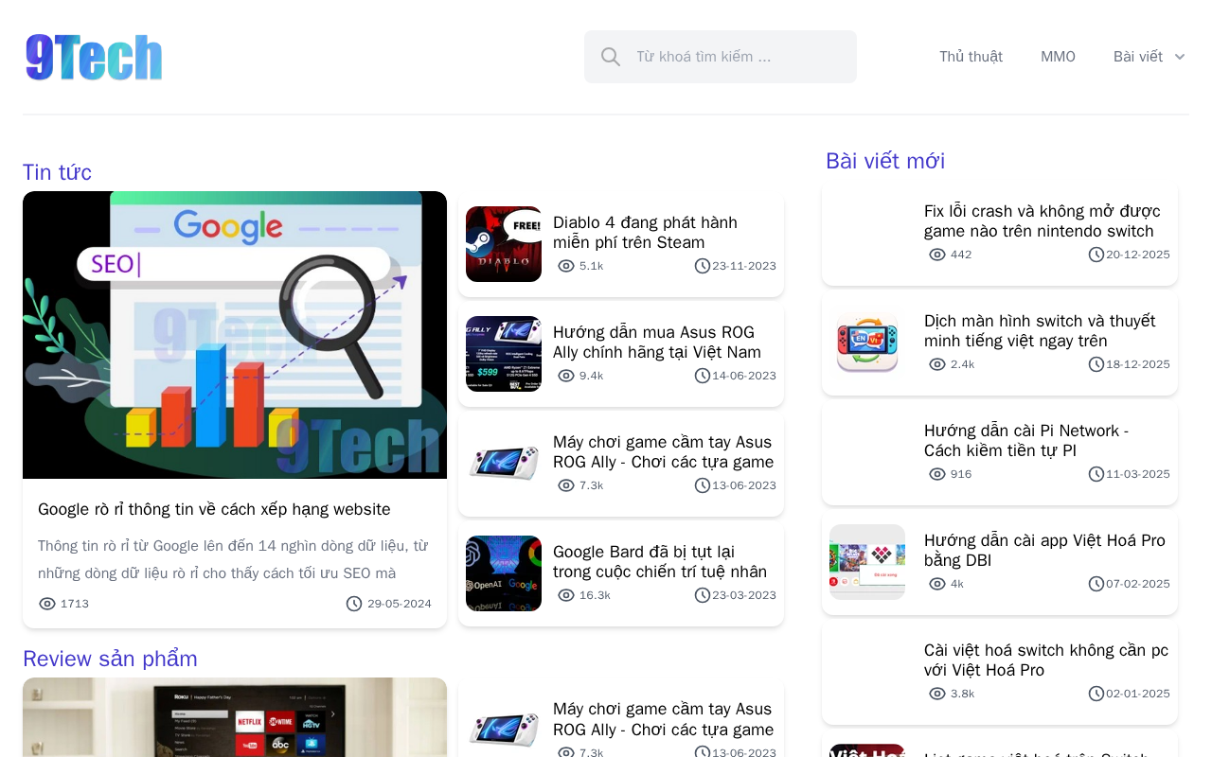Select the Bài viết mới heading
The image size is (1212, 757).
coord(885,161)
